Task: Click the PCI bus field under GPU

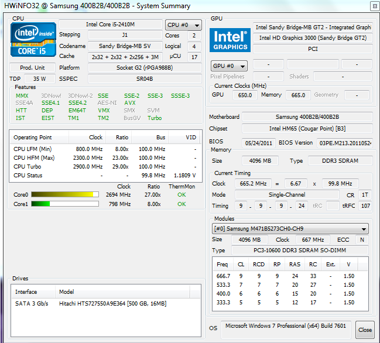Action: click(x=313, y=49)
